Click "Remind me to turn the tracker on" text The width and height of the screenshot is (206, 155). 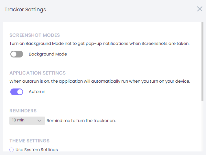[x=81, y=121]
